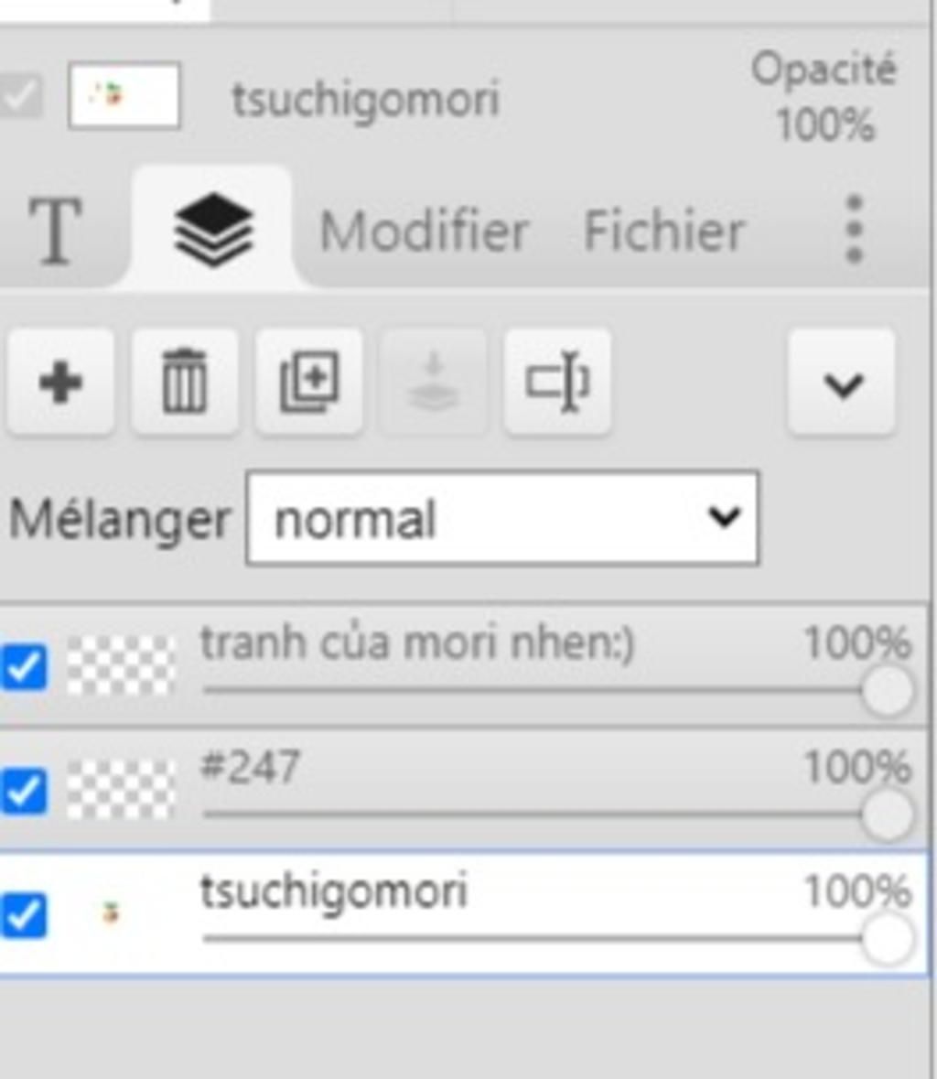Select the '#247' layer name
The image size is (937, 1079).
coord(250,766)
